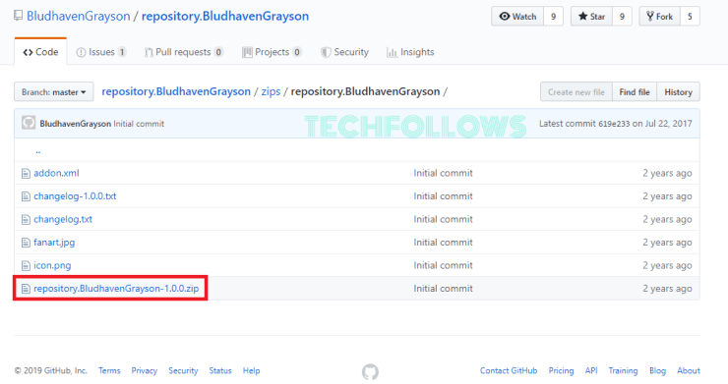Open the Initial commit message in commit bar

tap(139, 124)
